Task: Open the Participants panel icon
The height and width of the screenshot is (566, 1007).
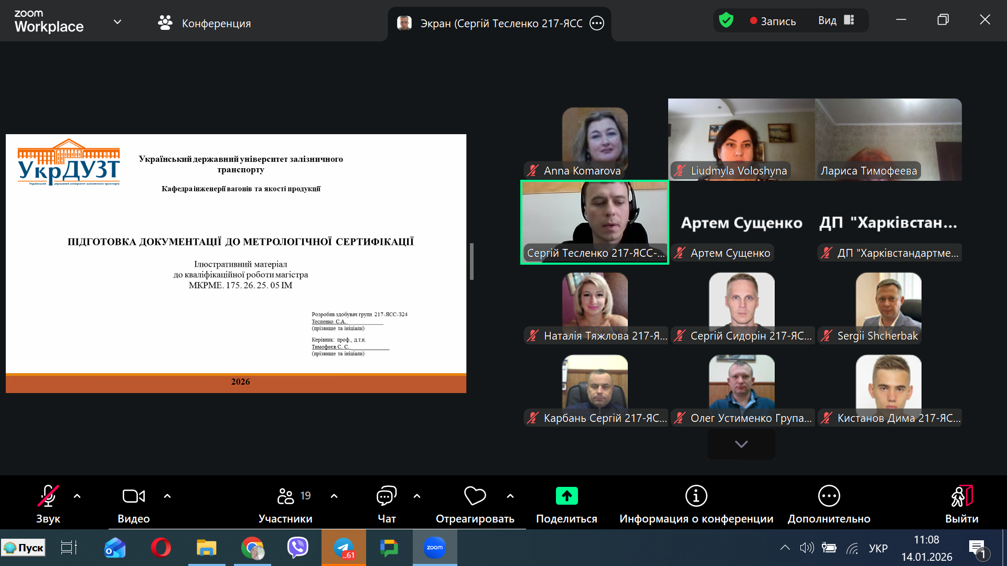Action: [x=286, y=496]
